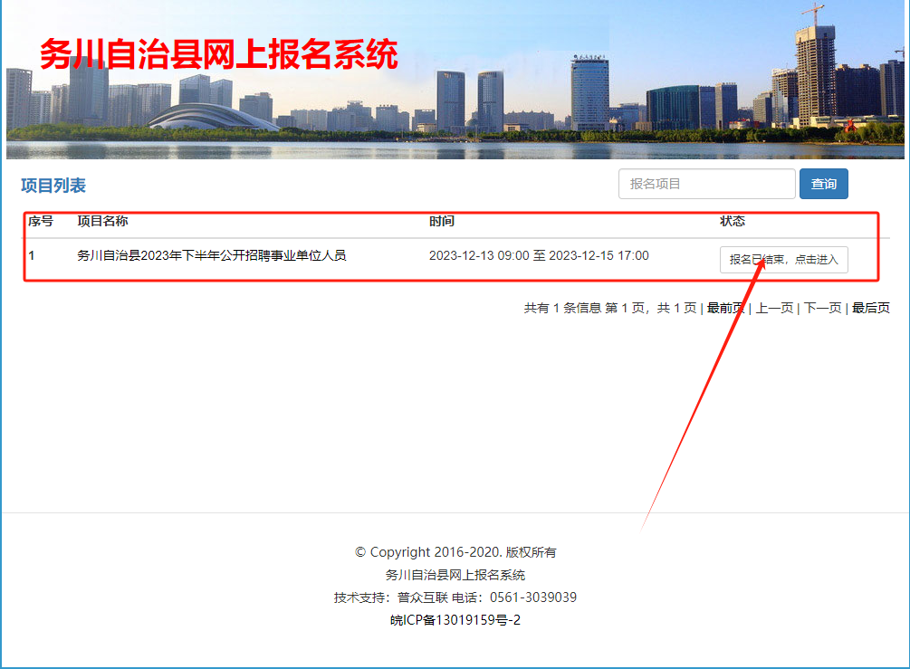Open the 报名已结束，点击进入 status button
Viewport: 910px width, 669px height.
784,259
